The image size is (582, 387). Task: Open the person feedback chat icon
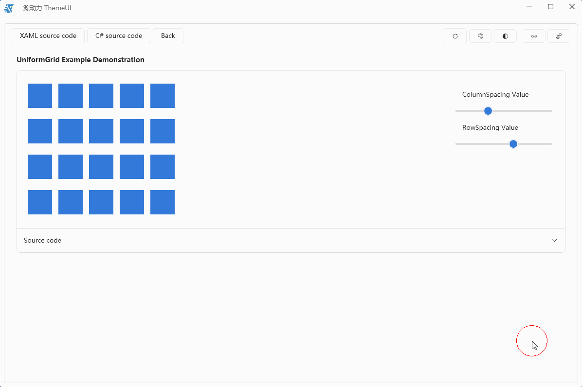point(559,36)
